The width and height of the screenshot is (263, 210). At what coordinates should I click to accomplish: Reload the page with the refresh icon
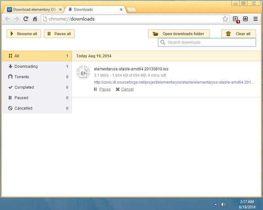click(x=26, y=19)
